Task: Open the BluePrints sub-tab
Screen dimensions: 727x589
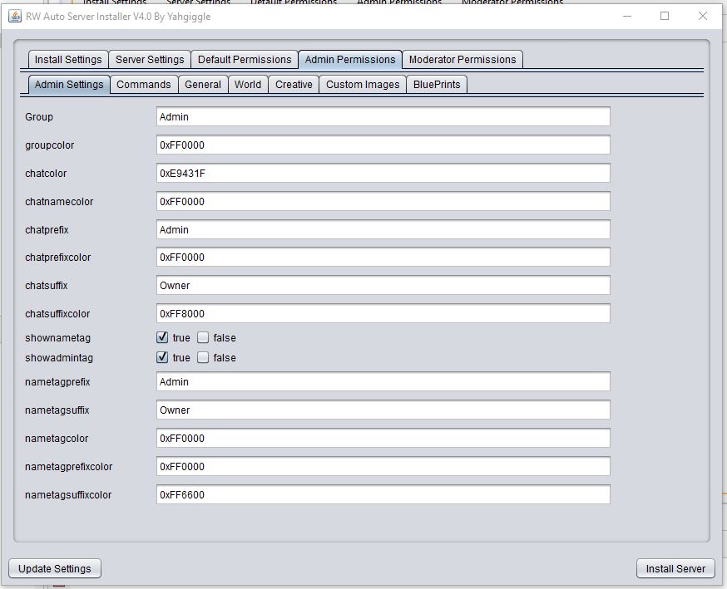Action: click(437, 85)
